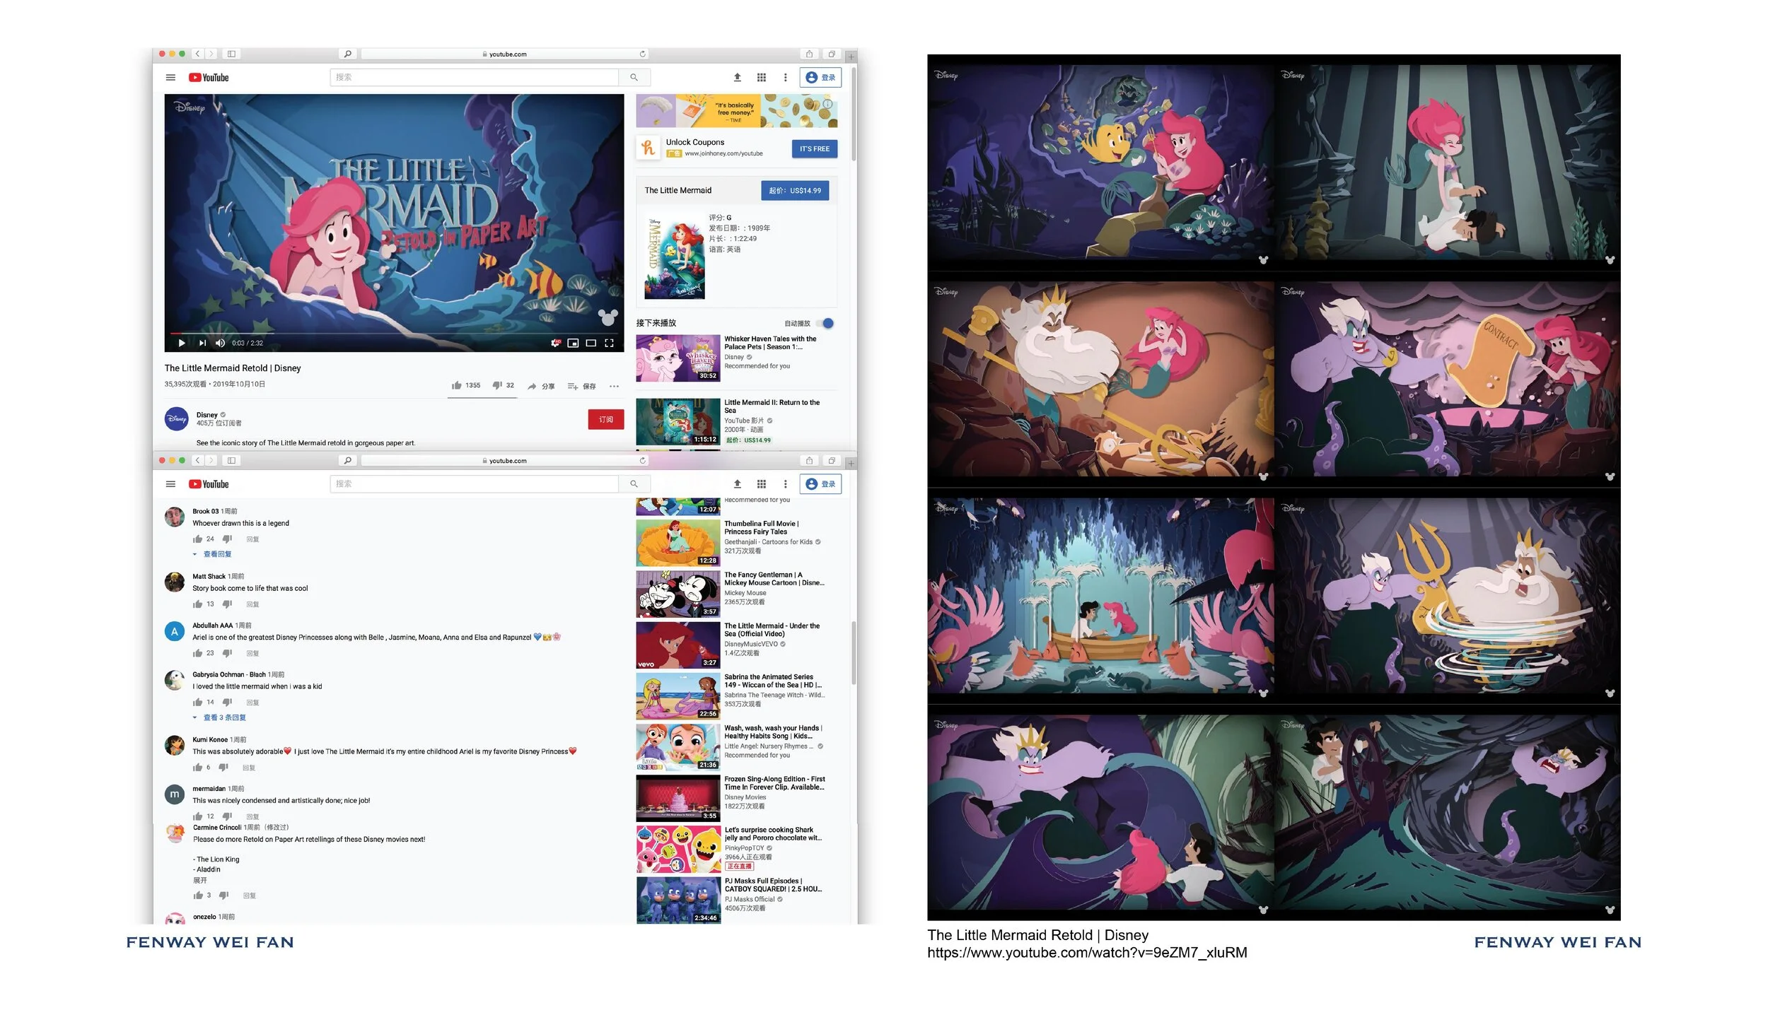
Task: Skip to next video in player
Action: pyautogui.click(x=202, y=343)
